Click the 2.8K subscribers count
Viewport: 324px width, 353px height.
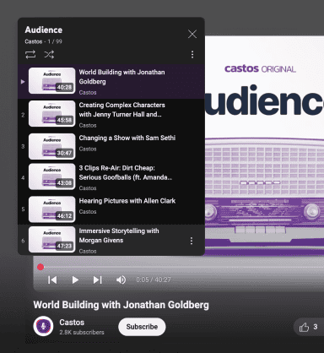82,333
